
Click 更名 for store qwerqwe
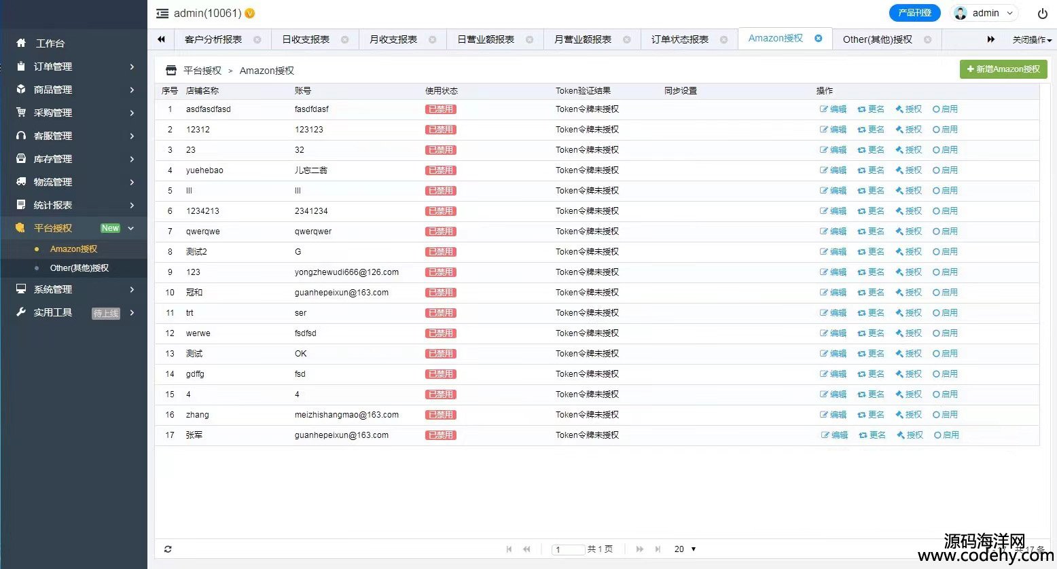(x=871, y=232)
